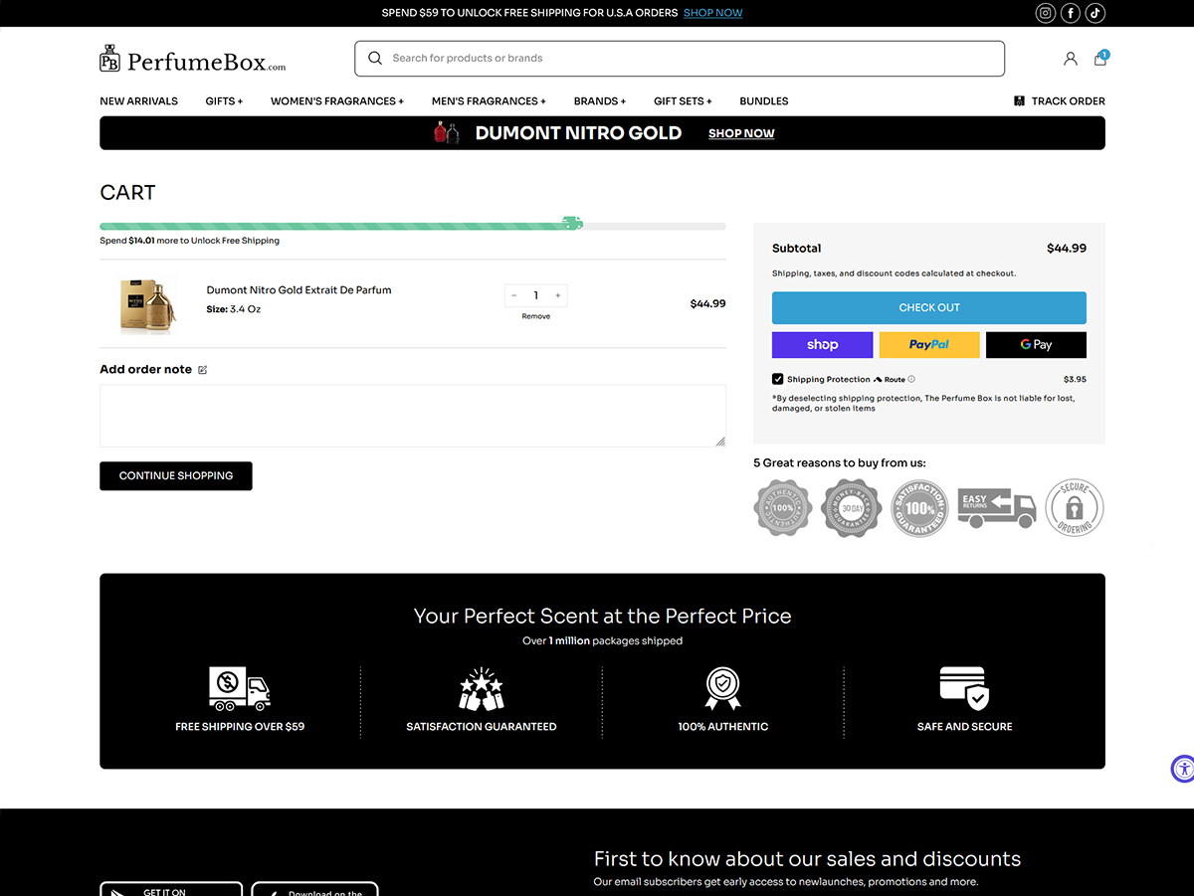Open the shopping bag cart icon
The width and height of the screenshot is (1194, 896).
1100,58
